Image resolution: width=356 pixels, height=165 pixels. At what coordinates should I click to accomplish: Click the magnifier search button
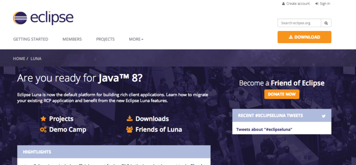click(x=326, y=23)
